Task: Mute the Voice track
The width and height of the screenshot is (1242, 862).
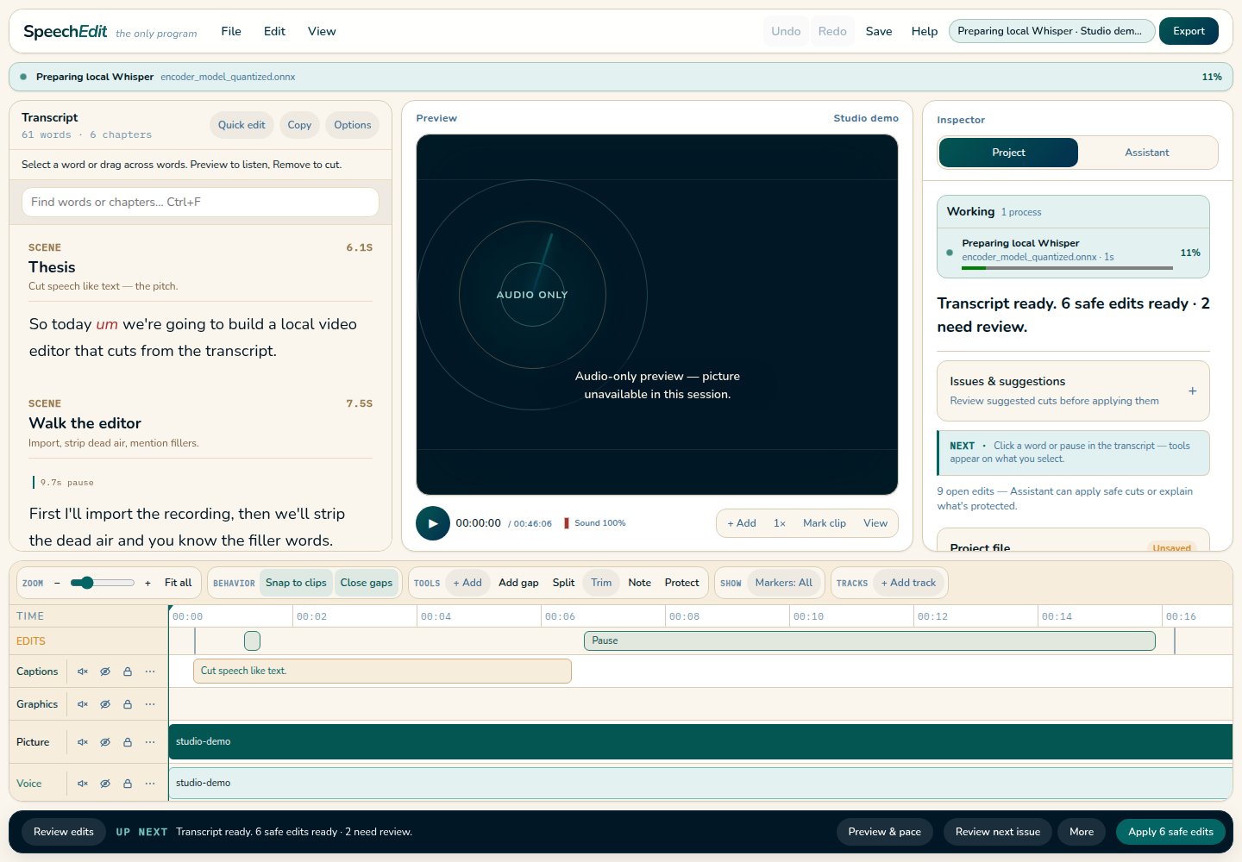Action: [x=83, y=784]
